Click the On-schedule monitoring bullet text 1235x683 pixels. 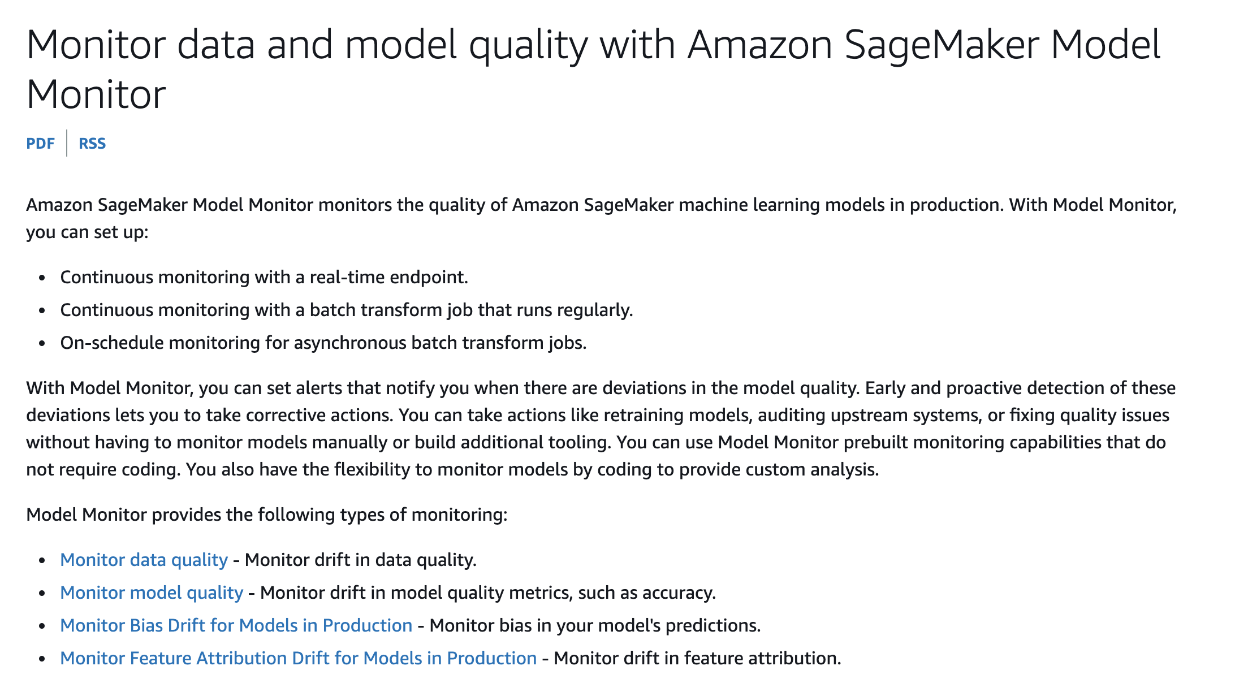pos(323,343)
